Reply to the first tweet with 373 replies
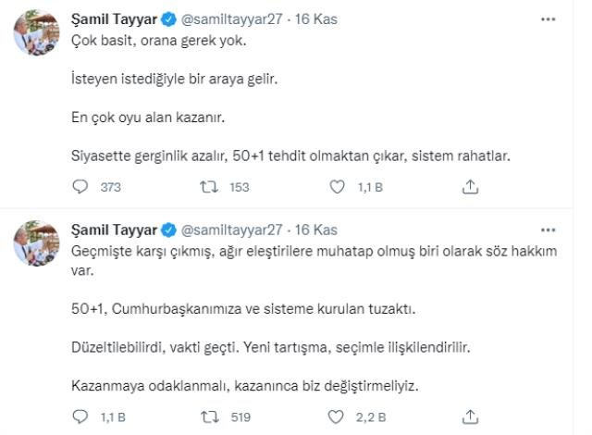This screenshot has width=592, height=435. 80,187
